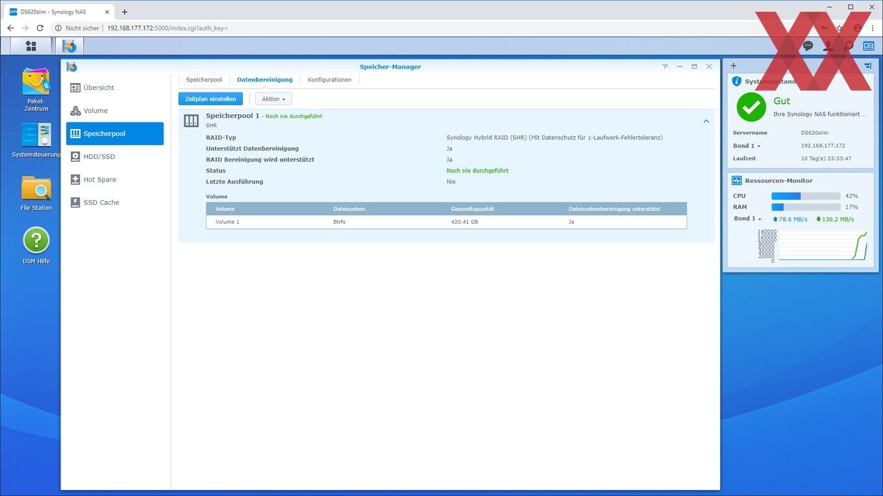Click Laufzeit value 10 Tag(e) 23:33:47
The width and height of the screenshot is (883, 496).
click(x=826, y=158)
